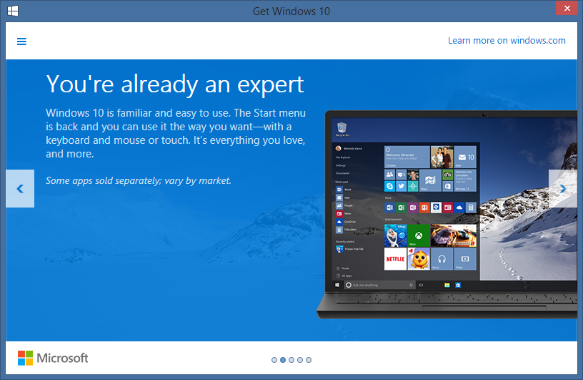Select the first page indicator dot
583x380 pixels.
(x=274, y=360)
